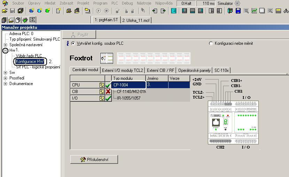Screen dimensions: 289x177
Task: Click the folder with binary arrow icon
Action: click(x=87, y=11)
